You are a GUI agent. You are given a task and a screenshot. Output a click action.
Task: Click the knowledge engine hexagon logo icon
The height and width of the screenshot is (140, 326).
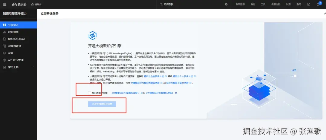pyautogui.click(x=92, y=36)
